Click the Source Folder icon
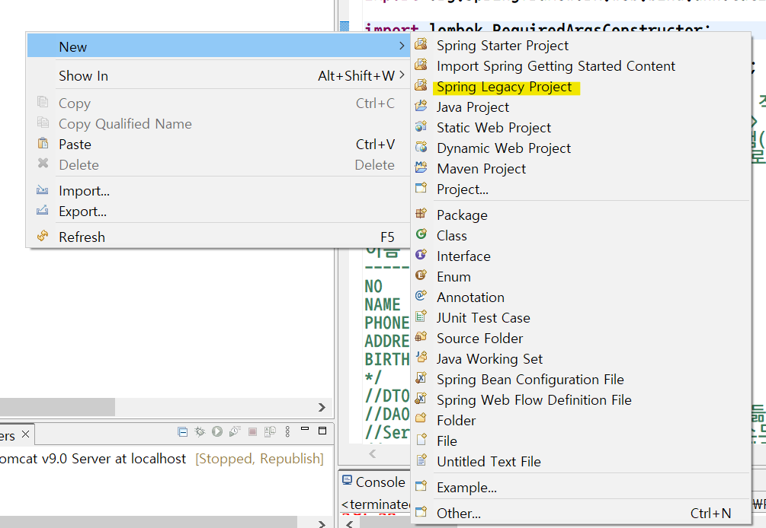766x528 pixels. pos(421,337)
